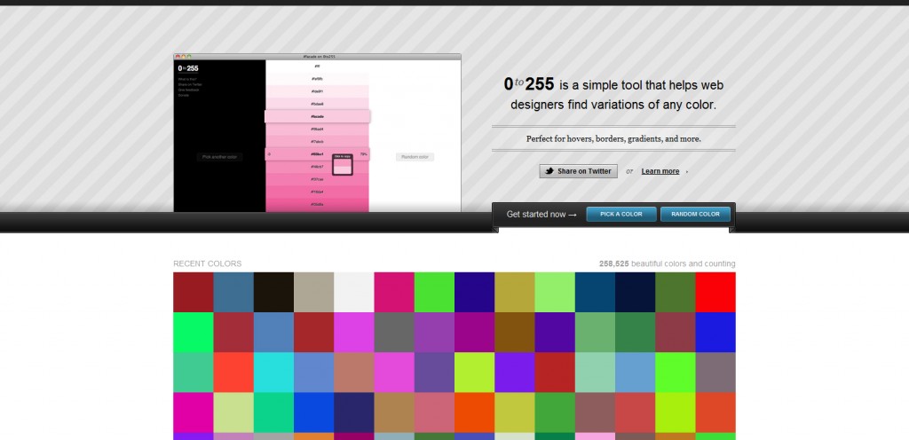Pick the pure blue swatch ending the second row
This screenshot has width=909, height=440.
tap(715, 333)
